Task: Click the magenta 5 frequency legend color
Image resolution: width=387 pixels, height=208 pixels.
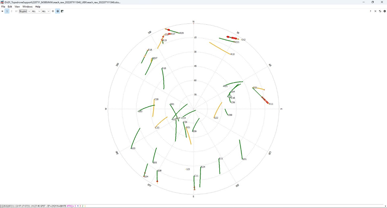Action: pyautogui.click(x=75, y=206)
